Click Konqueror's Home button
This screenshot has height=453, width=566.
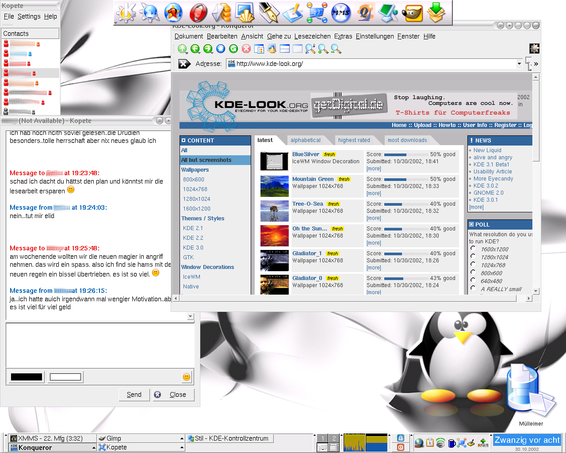[x=221, y=49]
